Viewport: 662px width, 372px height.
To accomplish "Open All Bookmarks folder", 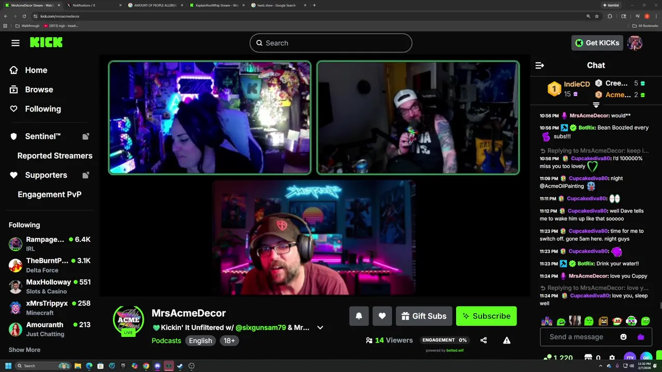I will click(645, 25).
